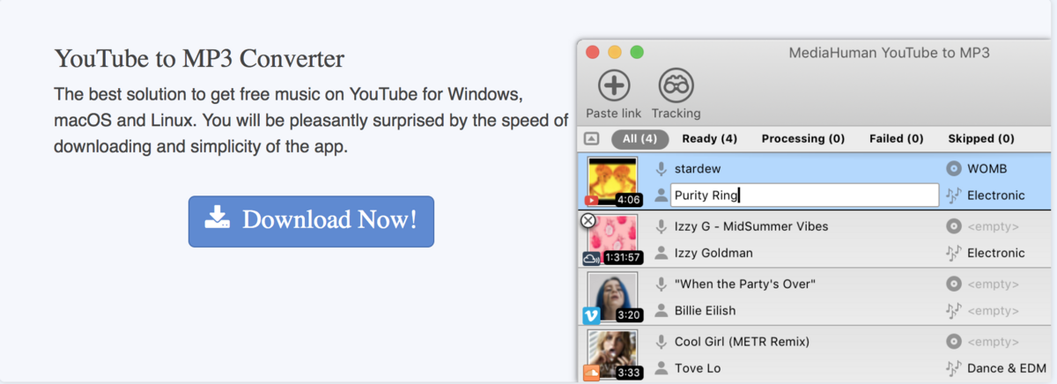Click the Electronic genre in stardew row

point(996,196)
